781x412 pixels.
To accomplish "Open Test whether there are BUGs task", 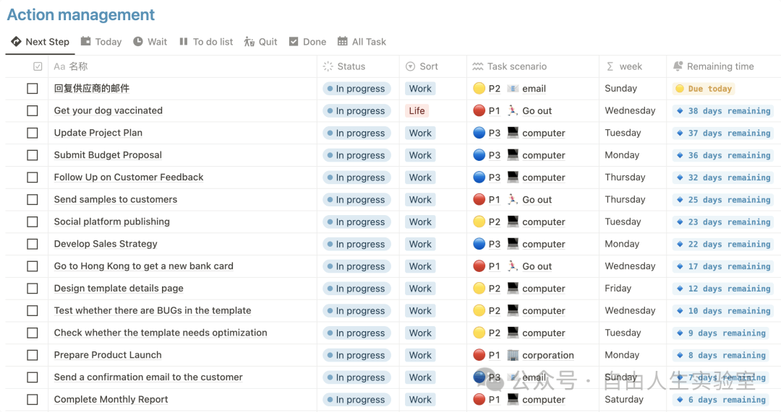I will (x=153, y=310).
